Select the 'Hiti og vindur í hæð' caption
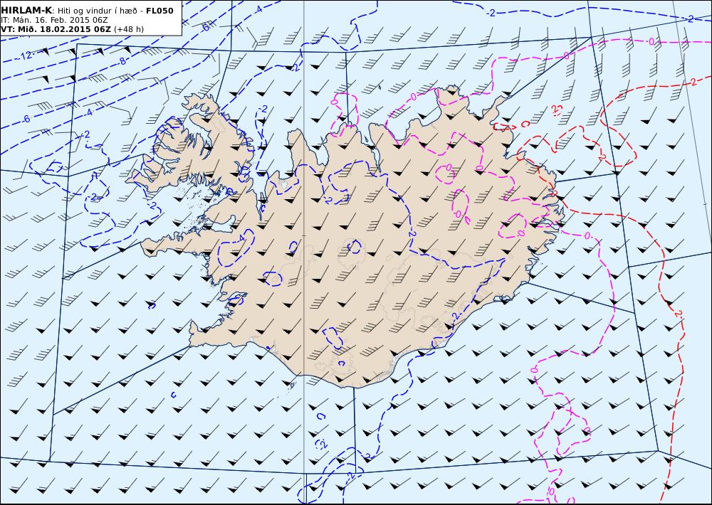Screen dimensions: 712x505 click(97, 11)
